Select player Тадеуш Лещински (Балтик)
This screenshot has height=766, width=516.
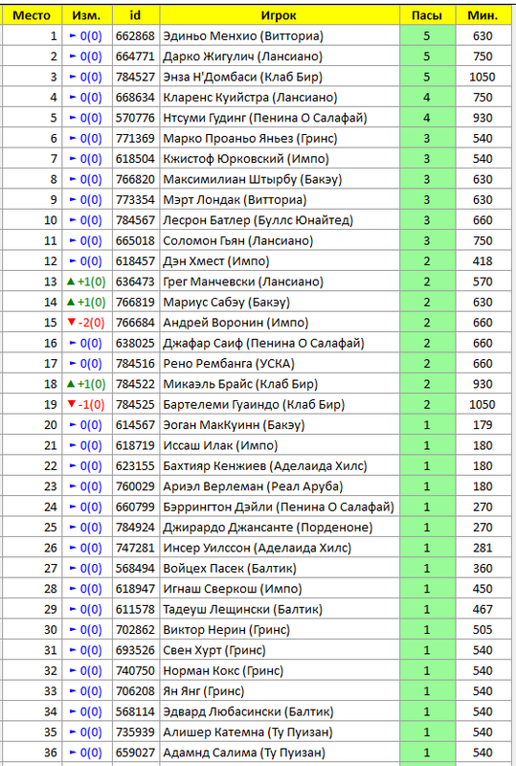[243, 610]
